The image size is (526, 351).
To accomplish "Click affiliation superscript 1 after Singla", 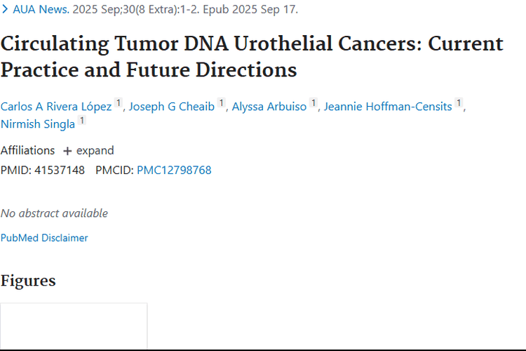I will 82,121.
